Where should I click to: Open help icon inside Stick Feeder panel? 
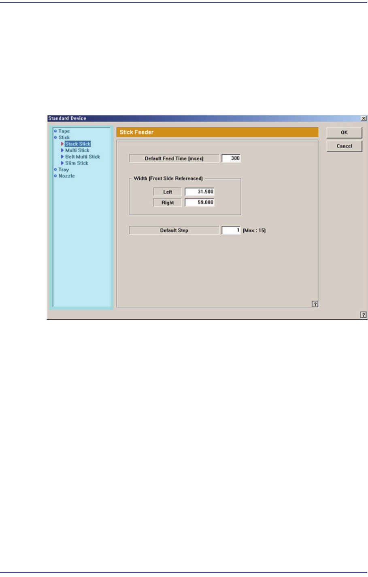315,304
